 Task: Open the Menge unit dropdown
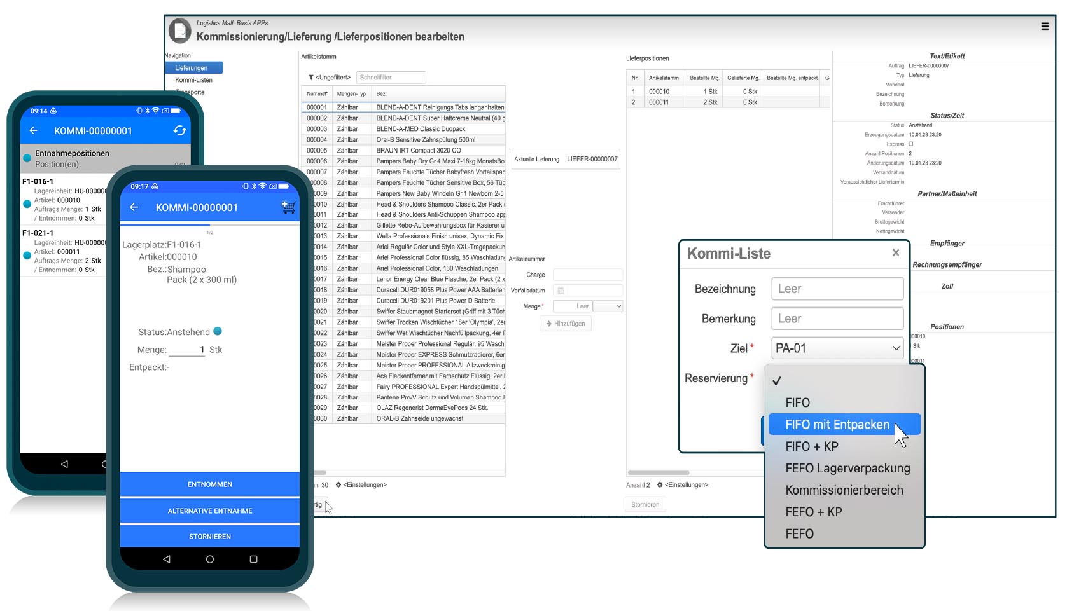coord(608,306)
